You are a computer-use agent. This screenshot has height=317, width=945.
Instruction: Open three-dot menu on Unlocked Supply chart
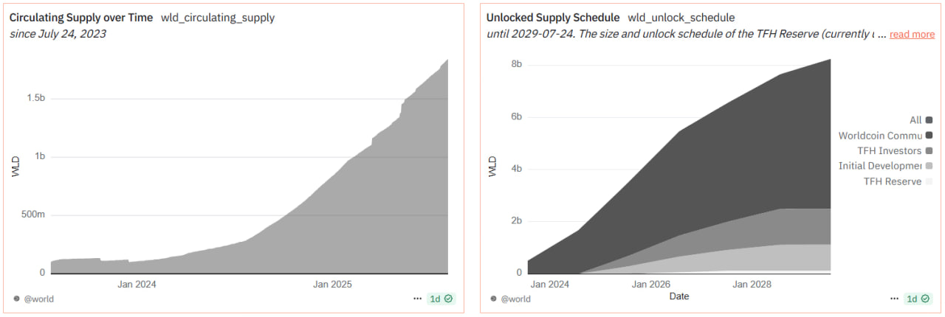[893, 299]
